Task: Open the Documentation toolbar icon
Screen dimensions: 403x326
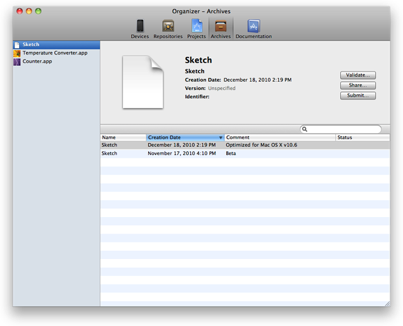Action: click(x=253, y=27)
